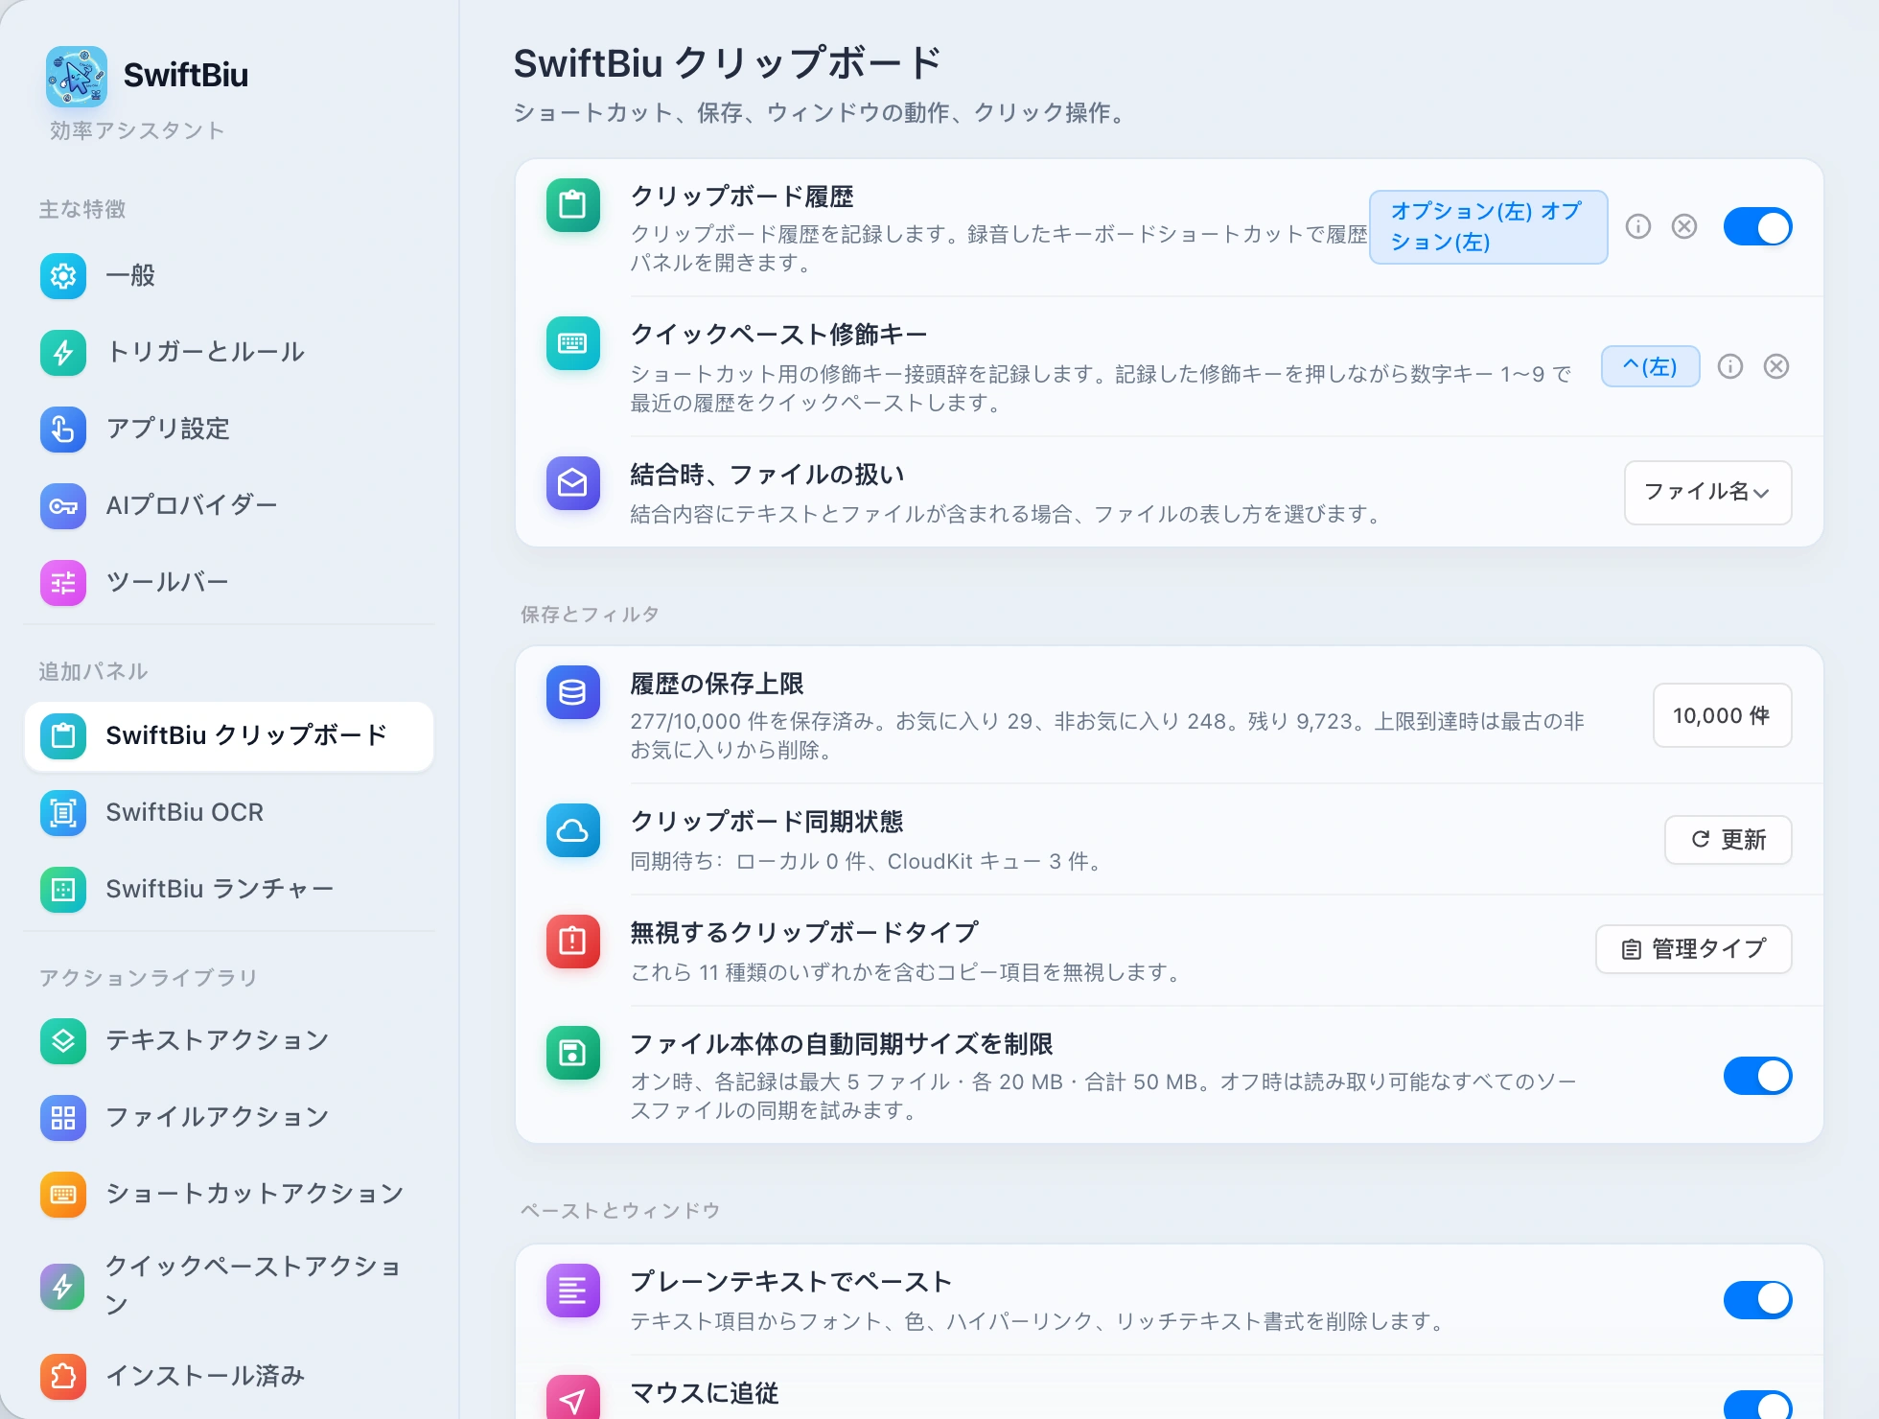Show info for クリップボード履歴 shortcut
Image resolution: width=1879 pixels, height=1419 pixels.
(1638, 227)
